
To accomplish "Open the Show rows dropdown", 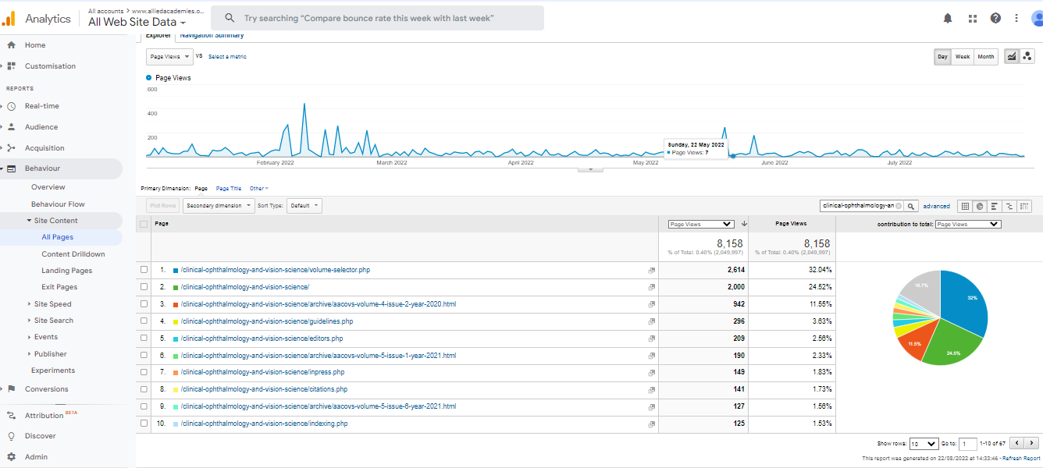I will pos(922,444).
